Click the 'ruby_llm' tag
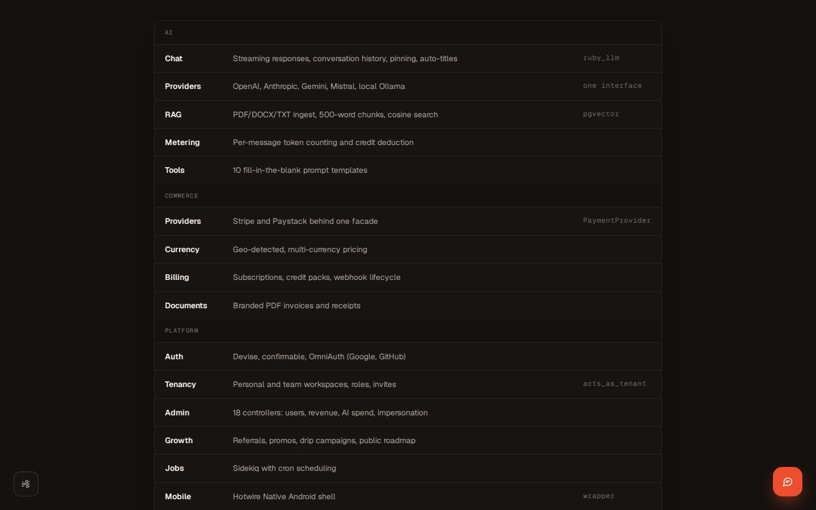The image size is (816, 510). [601, 58]
